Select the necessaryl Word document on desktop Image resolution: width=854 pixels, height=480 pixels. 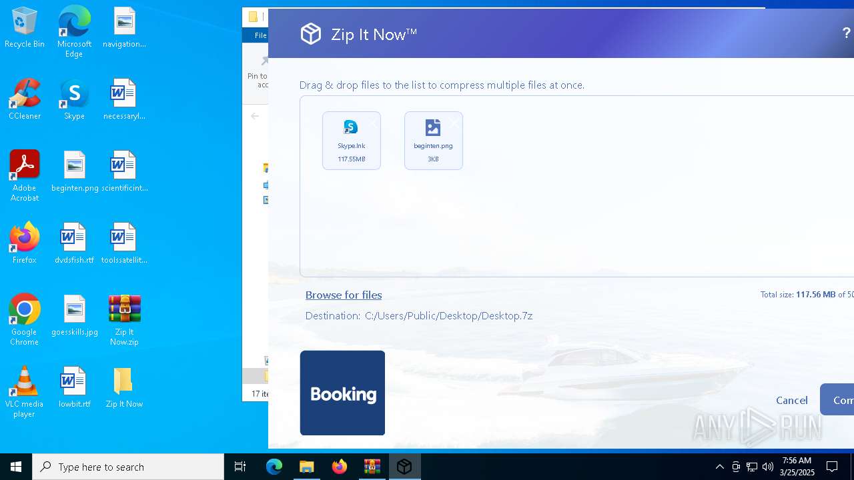click(x=124, y=99)
